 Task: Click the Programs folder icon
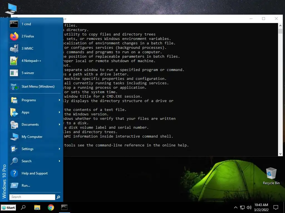14,100
